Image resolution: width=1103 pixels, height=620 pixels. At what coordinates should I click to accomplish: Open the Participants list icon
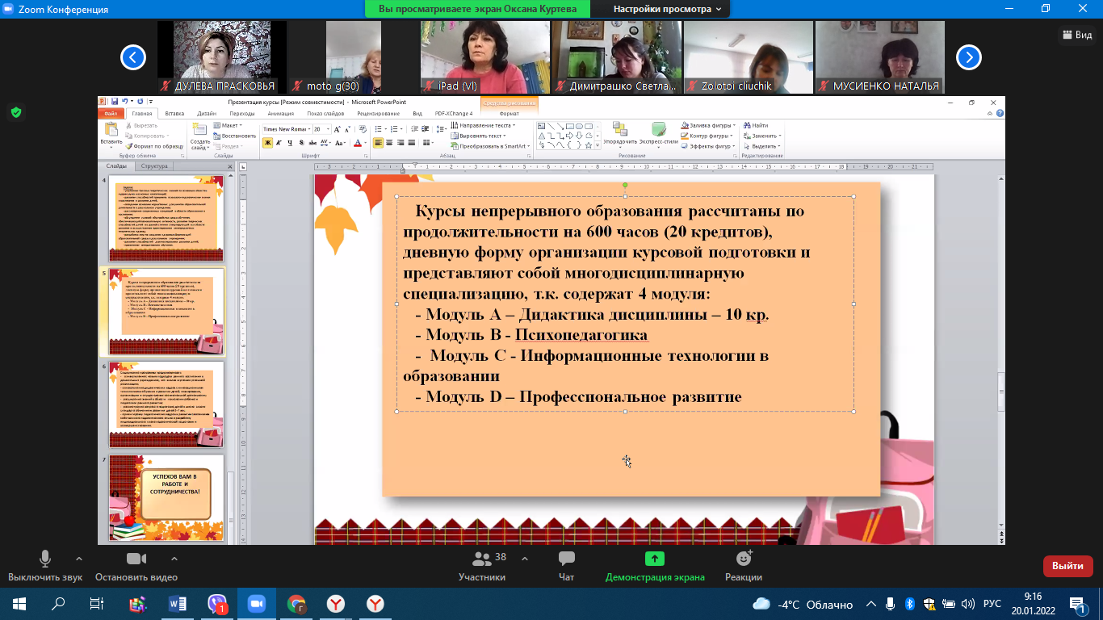click(x=481, y=559)
